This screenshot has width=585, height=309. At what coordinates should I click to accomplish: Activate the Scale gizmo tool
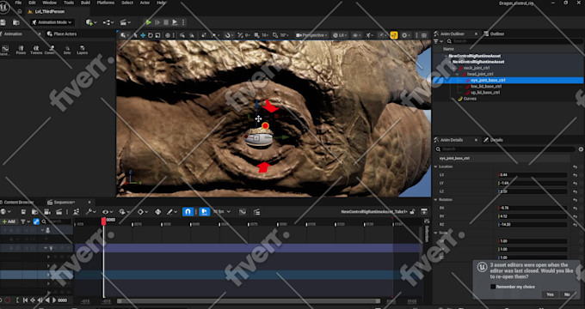[x=157, y=35]
